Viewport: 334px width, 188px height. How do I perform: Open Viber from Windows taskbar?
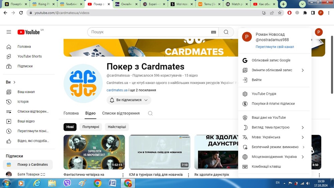coord(67,183)
